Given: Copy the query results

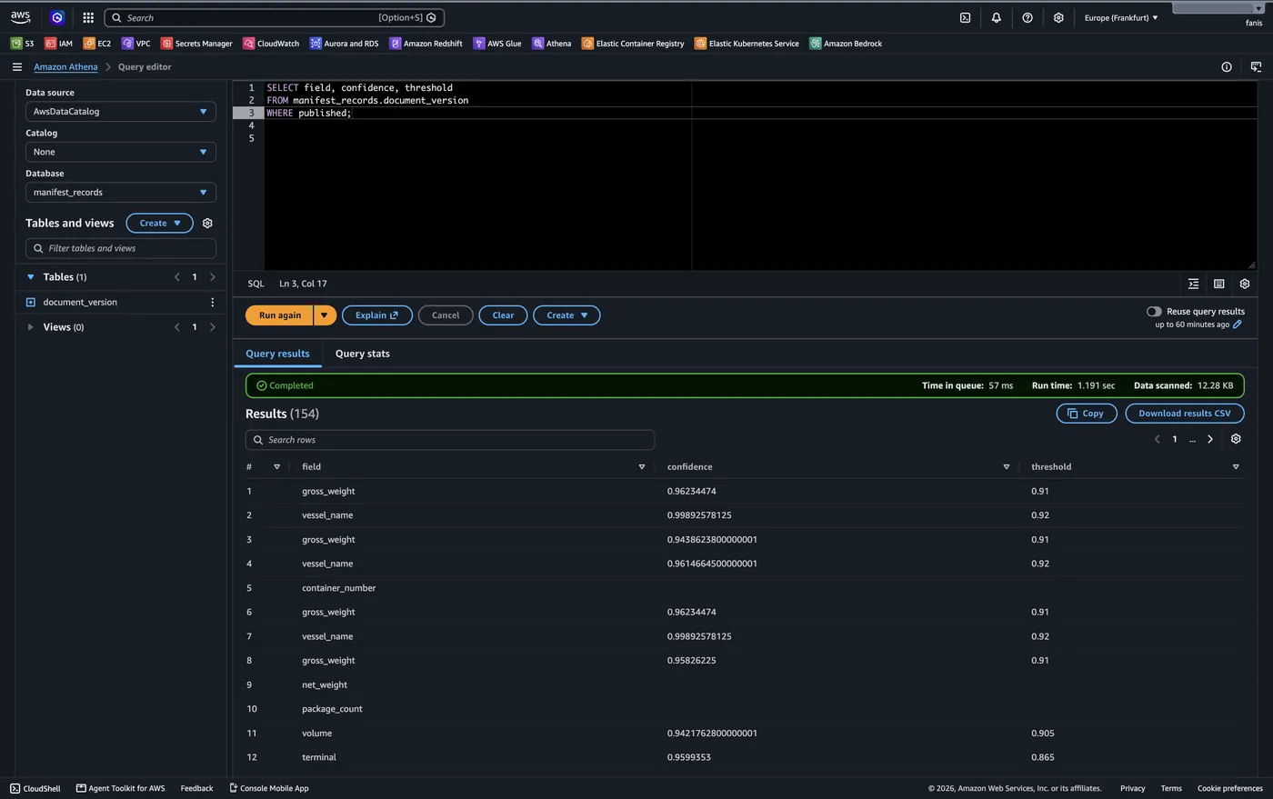Looking at the screenshot, I should pos(1086,413).
